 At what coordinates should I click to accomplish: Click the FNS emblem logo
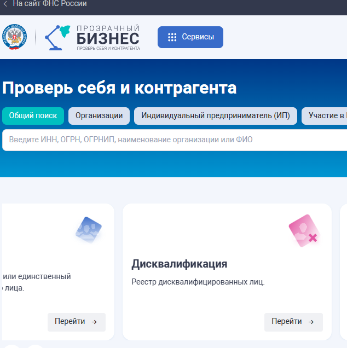pyautogui.click(x=15, y=37)
